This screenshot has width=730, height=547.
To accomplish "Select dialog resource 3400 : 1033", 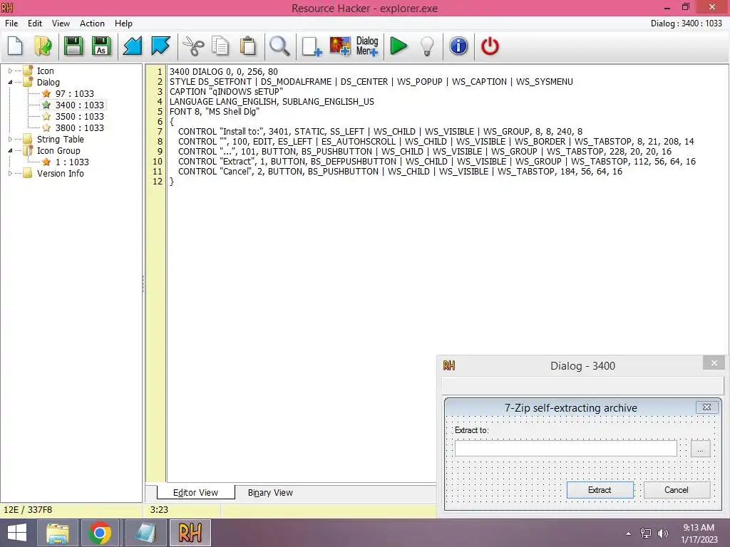I will [x=80, y=105].
